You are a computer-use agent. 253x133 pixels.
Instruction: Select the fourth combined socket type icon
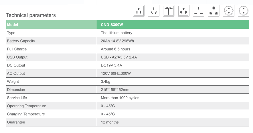(184, 11)
